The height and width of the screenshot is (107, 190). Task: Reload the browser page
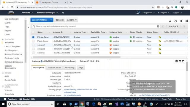click(12, 7)
